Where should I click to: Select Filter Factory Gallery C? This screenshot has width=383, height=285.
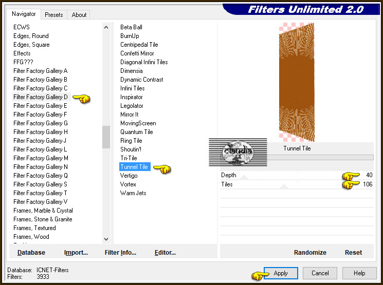pos(41,88)
